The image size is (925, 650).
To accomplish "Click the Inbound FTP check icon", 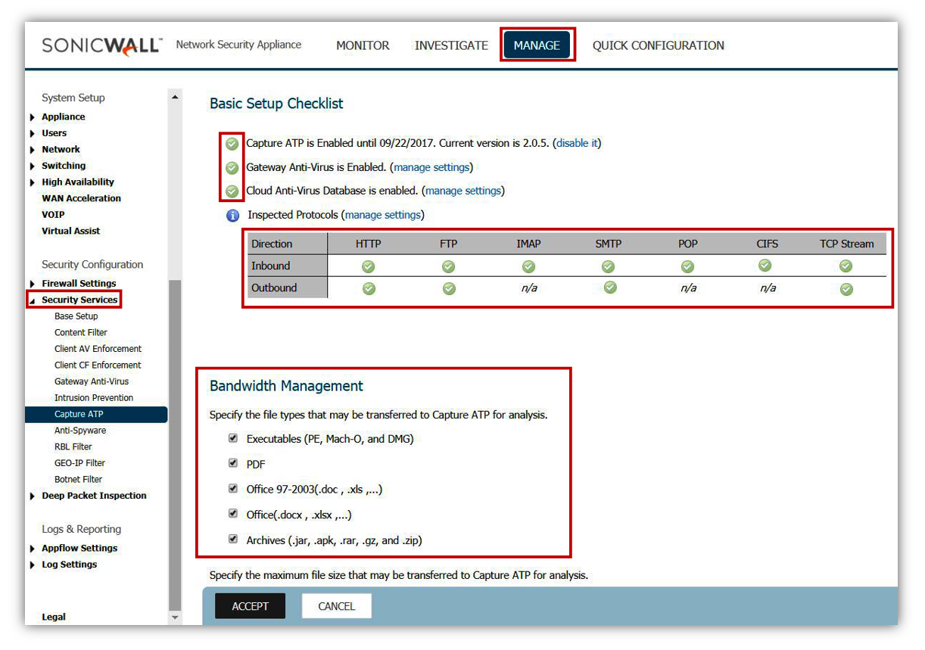I will (x=449, y=266).
